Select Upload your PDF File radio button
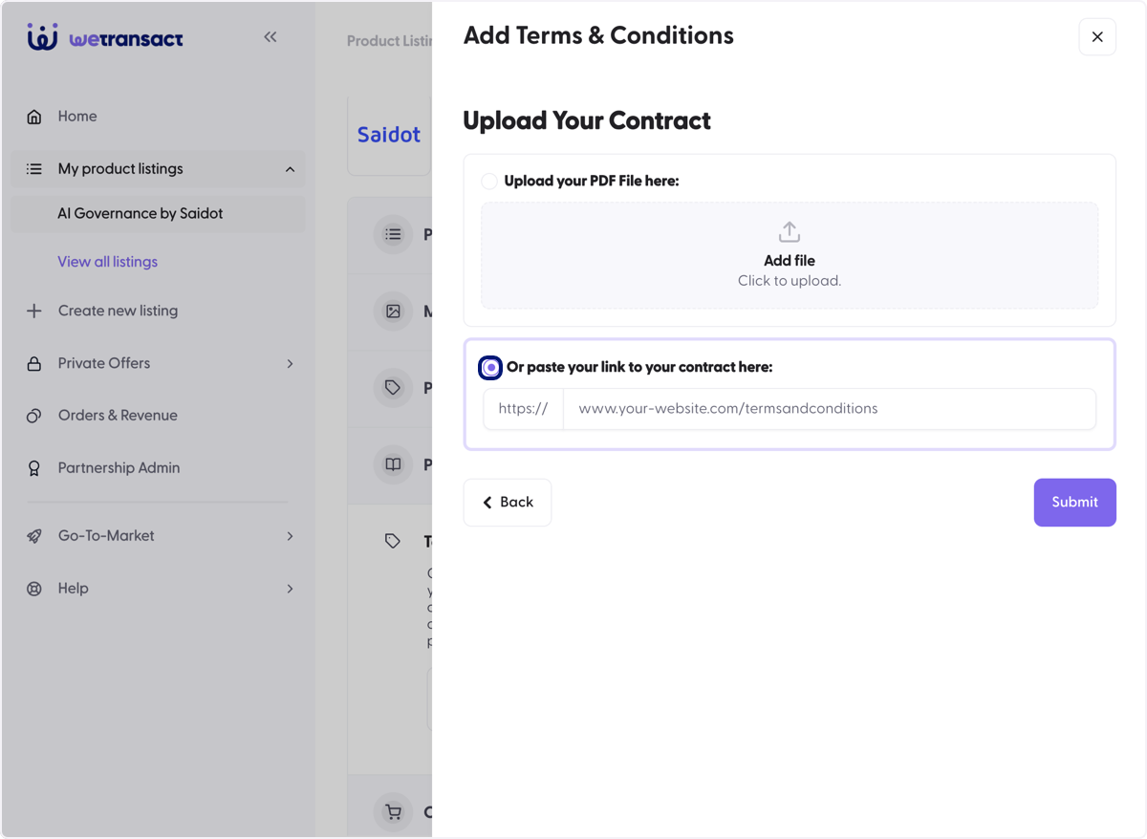The width and height of the screenshot is (1147, 839). (x=489, y=182)
